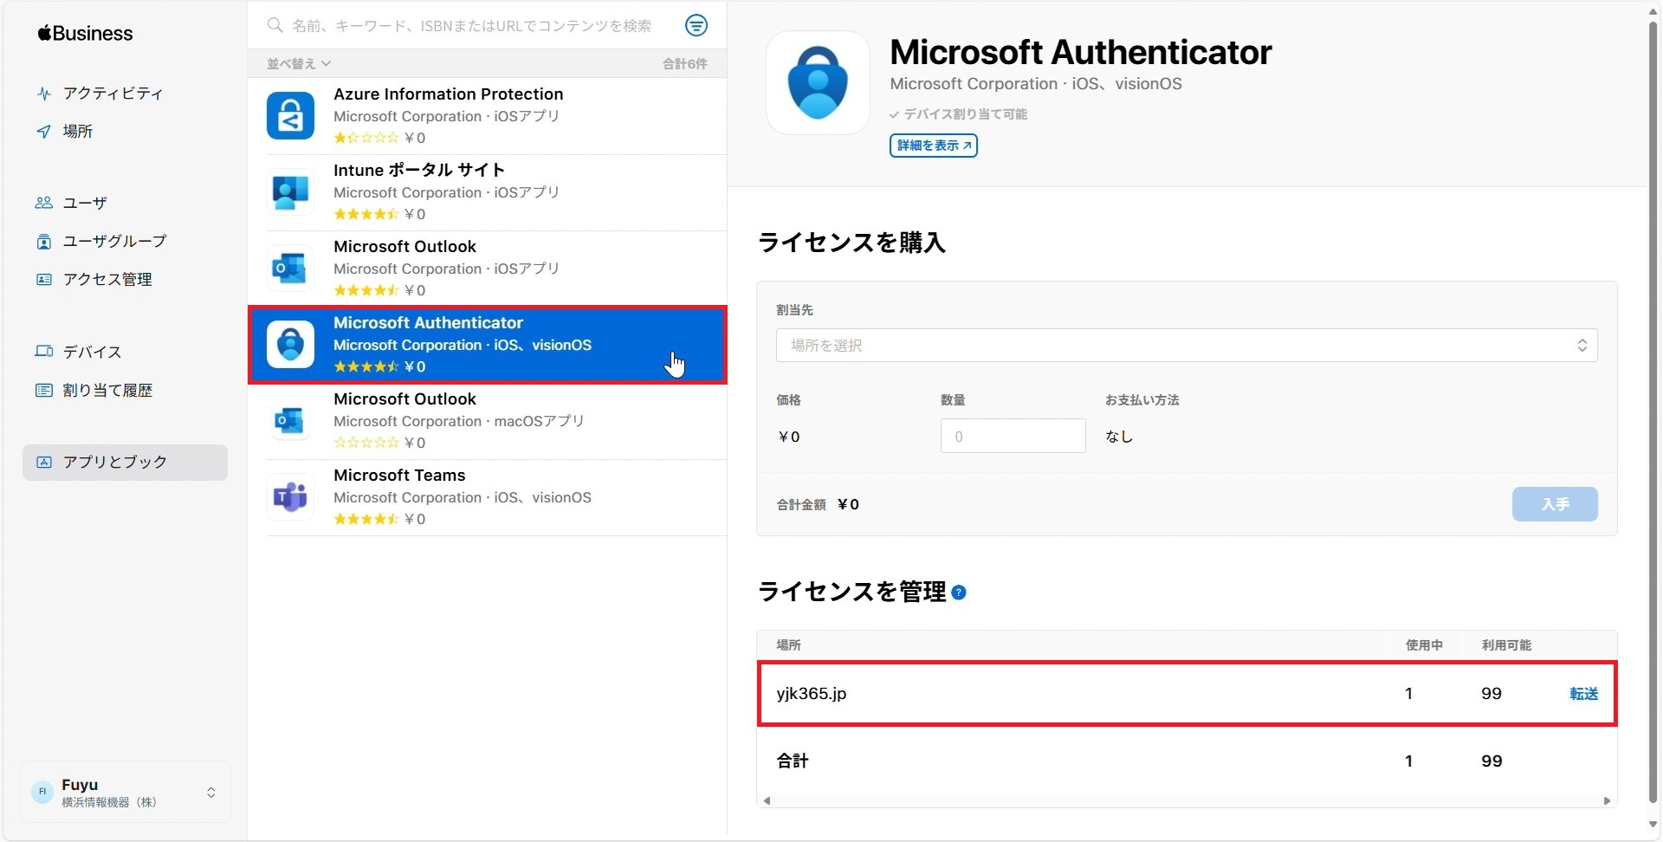Click the Intune ポータル サイト app icon
1663x842 pixels.
(290, 192)
